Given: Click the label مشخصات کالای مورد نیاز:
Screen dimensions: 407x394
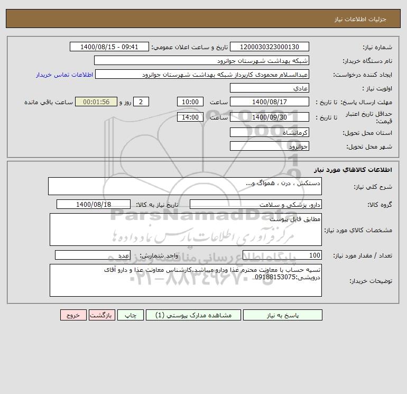Looking at the screenshot, I should point(358,230).
